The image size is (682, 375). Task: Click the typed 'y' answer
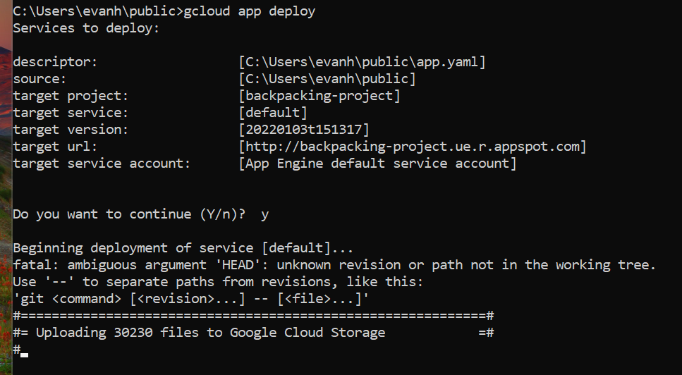click(265, 216)
